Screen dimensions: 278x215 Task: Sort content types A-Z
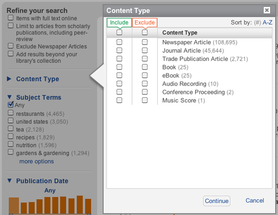point(268,22)
